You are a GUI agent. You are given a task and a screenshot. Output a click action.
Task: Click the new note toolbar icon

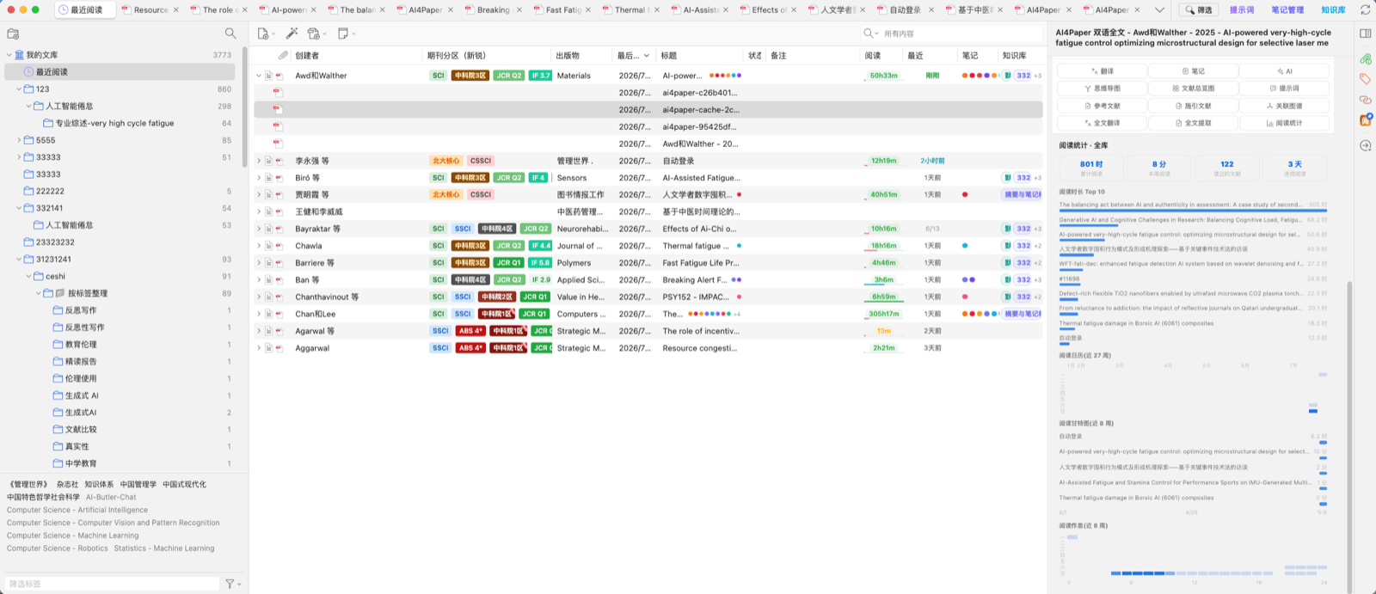pos(343,34)
